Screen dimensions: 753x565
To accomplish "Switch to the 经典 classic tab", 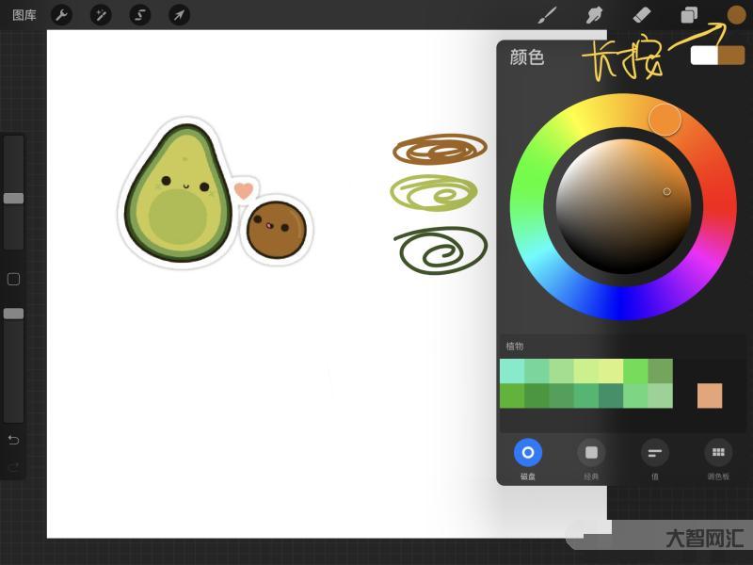I will 591,453.
